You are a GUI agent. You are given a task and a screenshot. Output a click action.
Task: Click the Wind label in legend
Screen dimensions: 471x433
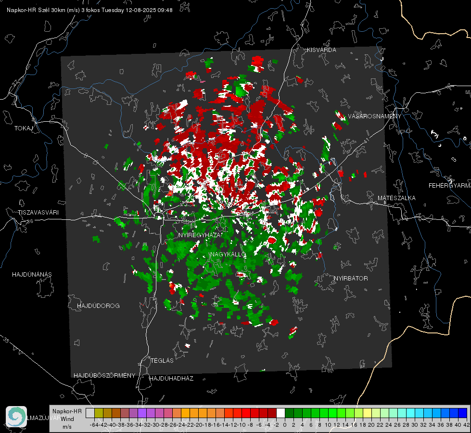pyautogui.click(x=67, y=419)
